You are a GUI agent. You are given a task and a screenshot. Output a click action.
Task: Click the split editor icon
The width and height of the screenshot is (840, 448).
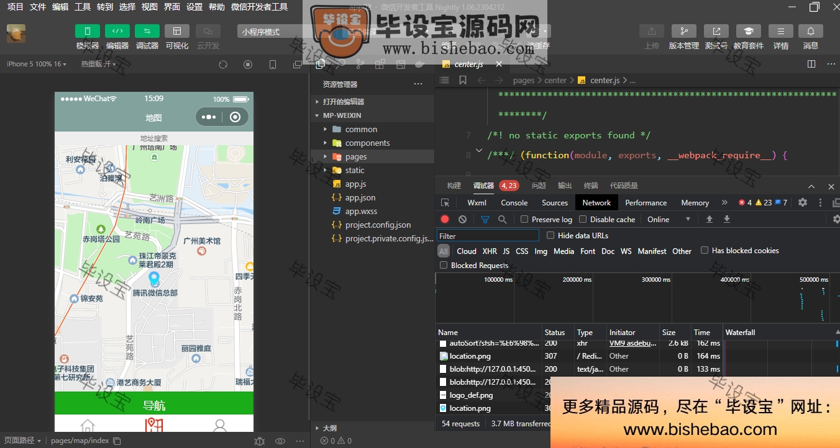click(x=811, y=64)
